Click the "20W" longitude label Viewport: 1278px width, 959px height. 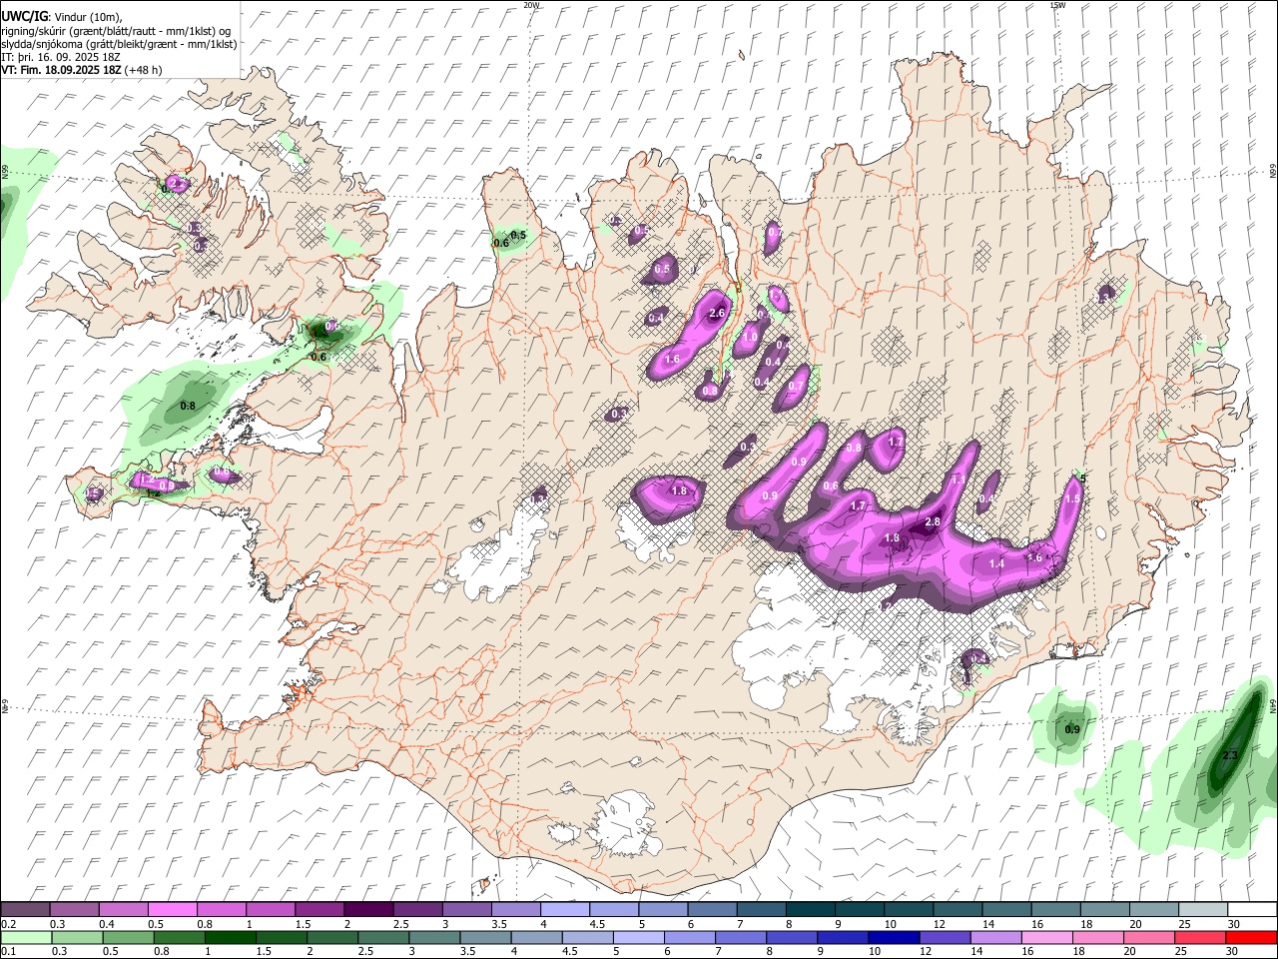pos(531,5)
